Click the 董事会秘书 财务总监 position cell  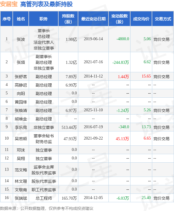coord(43,139)
